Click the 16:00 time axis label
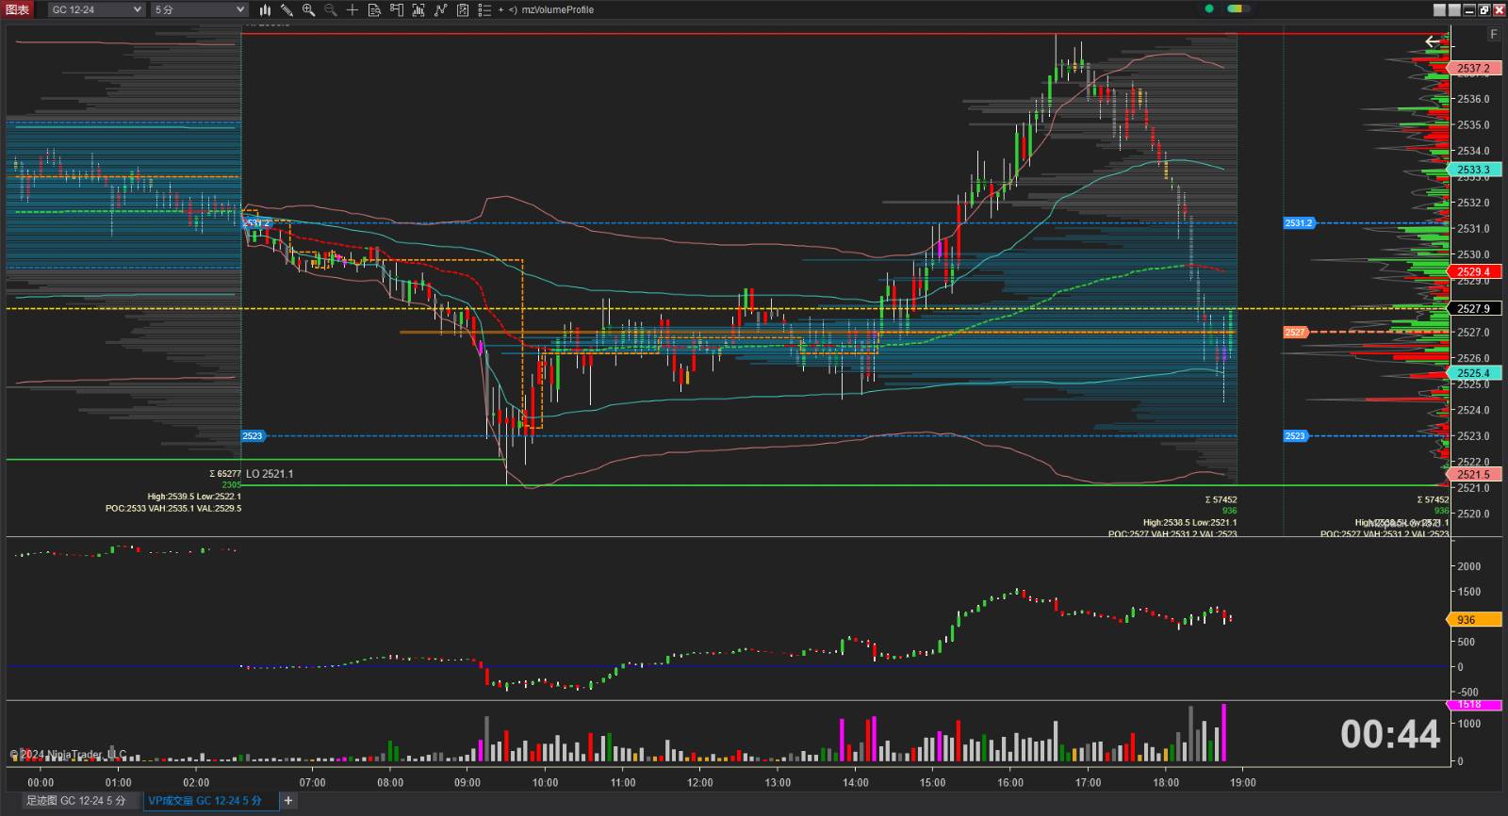Viewport: 1508px width, 816px height. click(1010, 782)
